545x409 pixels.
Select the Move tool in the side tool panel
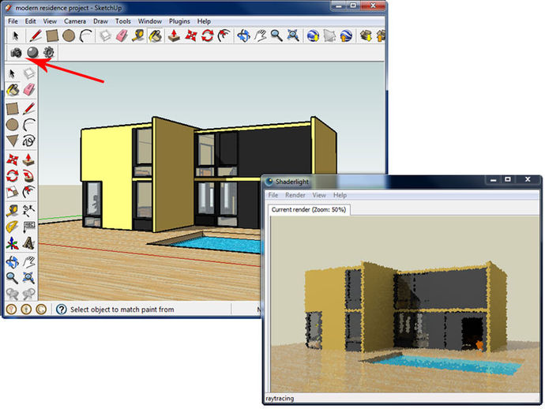(13, 159)
